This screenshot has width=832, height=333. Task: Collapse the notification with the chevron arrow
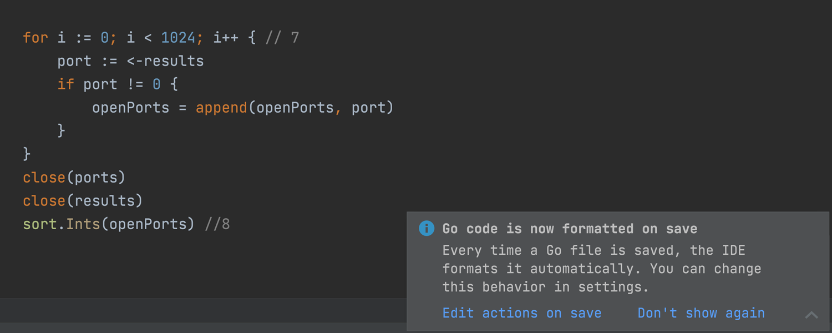click(811, 315)
